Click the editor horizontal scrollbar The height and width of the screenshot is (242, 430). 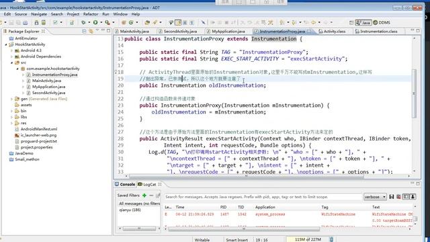(x=247, y=176)
